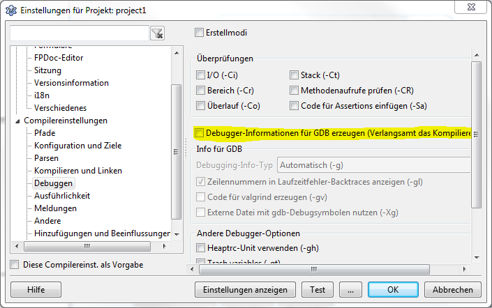The height and width of the screenshot is (308, 492).
Task: Collapse the Compilereinstellungen tree node
Action: [x=17, y=121]
